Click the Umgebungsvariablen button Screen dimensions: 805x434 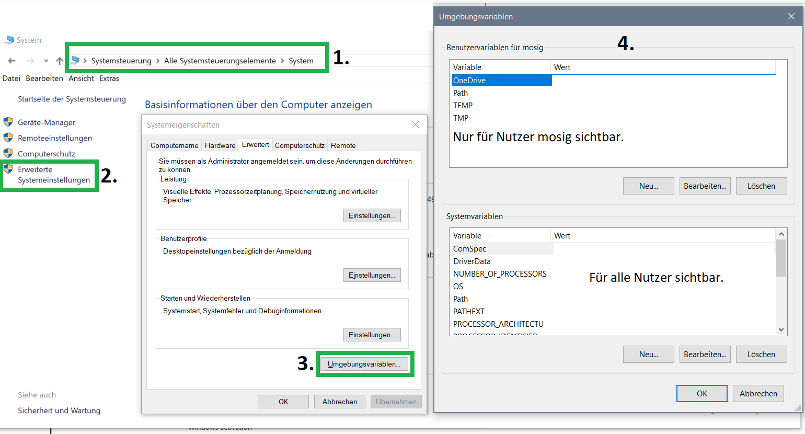[x=364, y=364]
